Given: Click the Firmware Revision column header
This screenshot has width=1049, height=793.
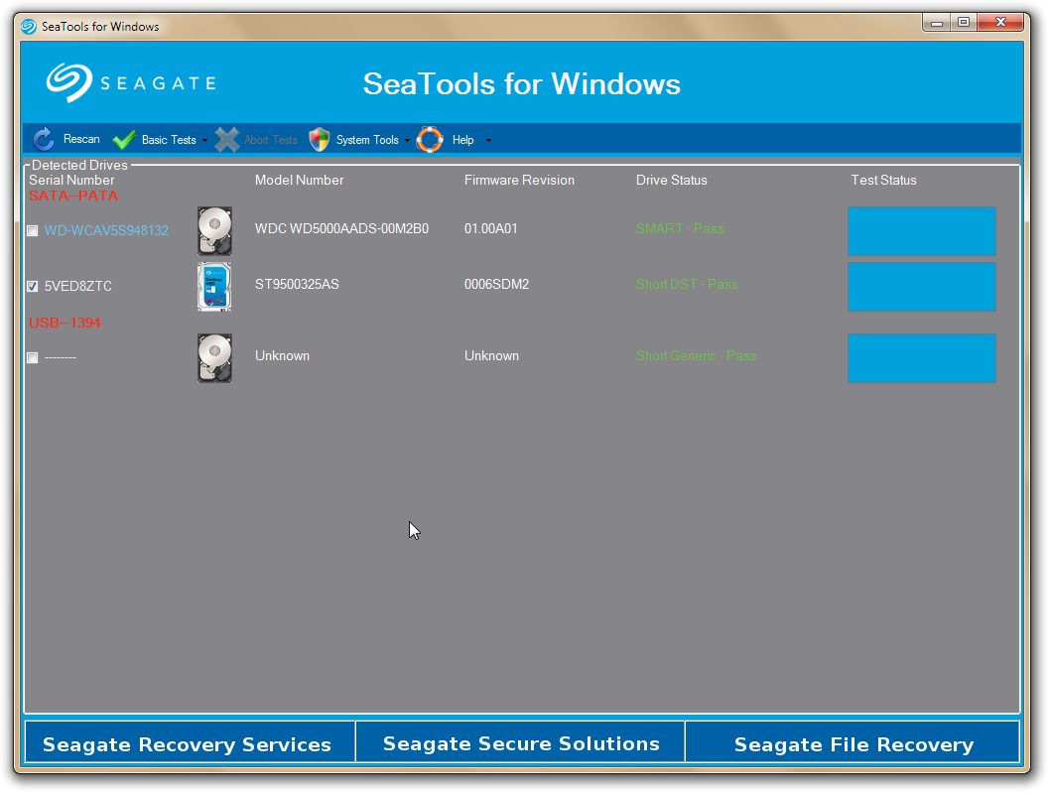Looking at the screenshot, I should tap(519, 180).
